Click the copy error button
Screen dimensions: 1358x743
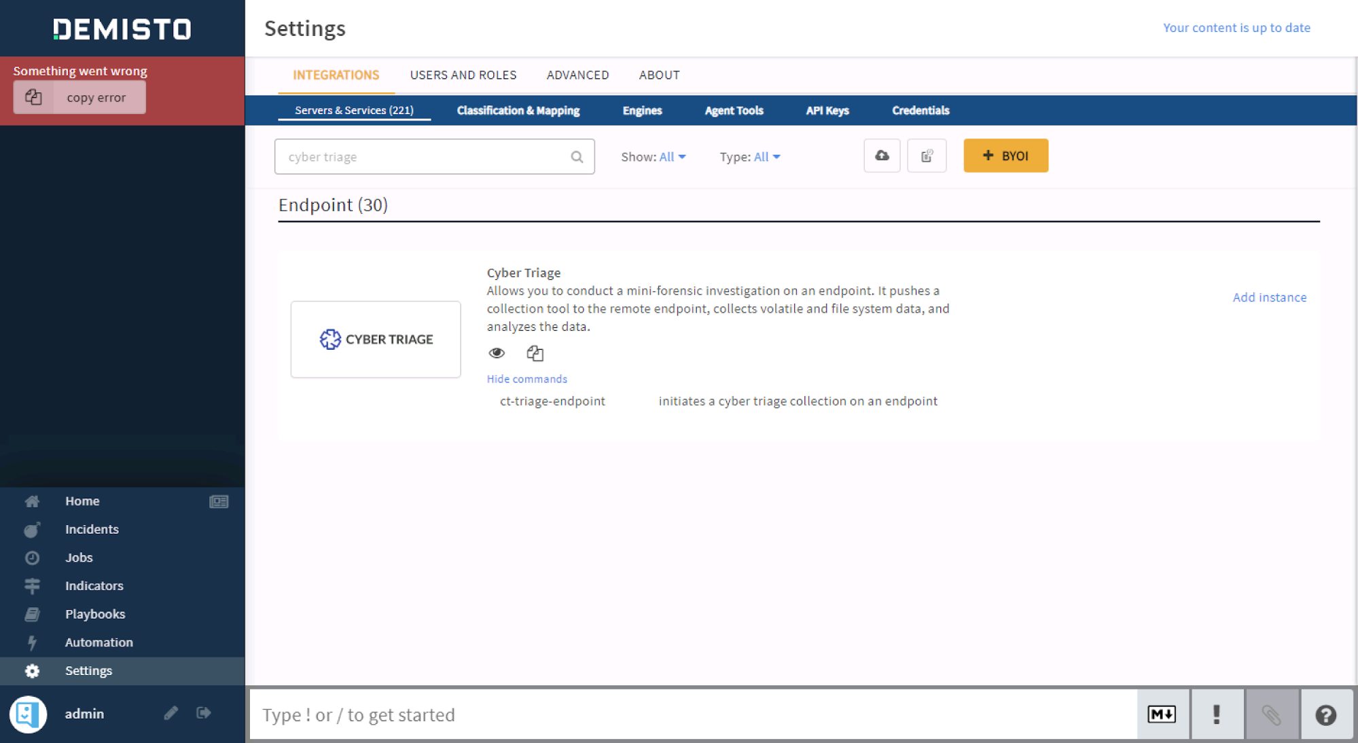tap(79, 97)
